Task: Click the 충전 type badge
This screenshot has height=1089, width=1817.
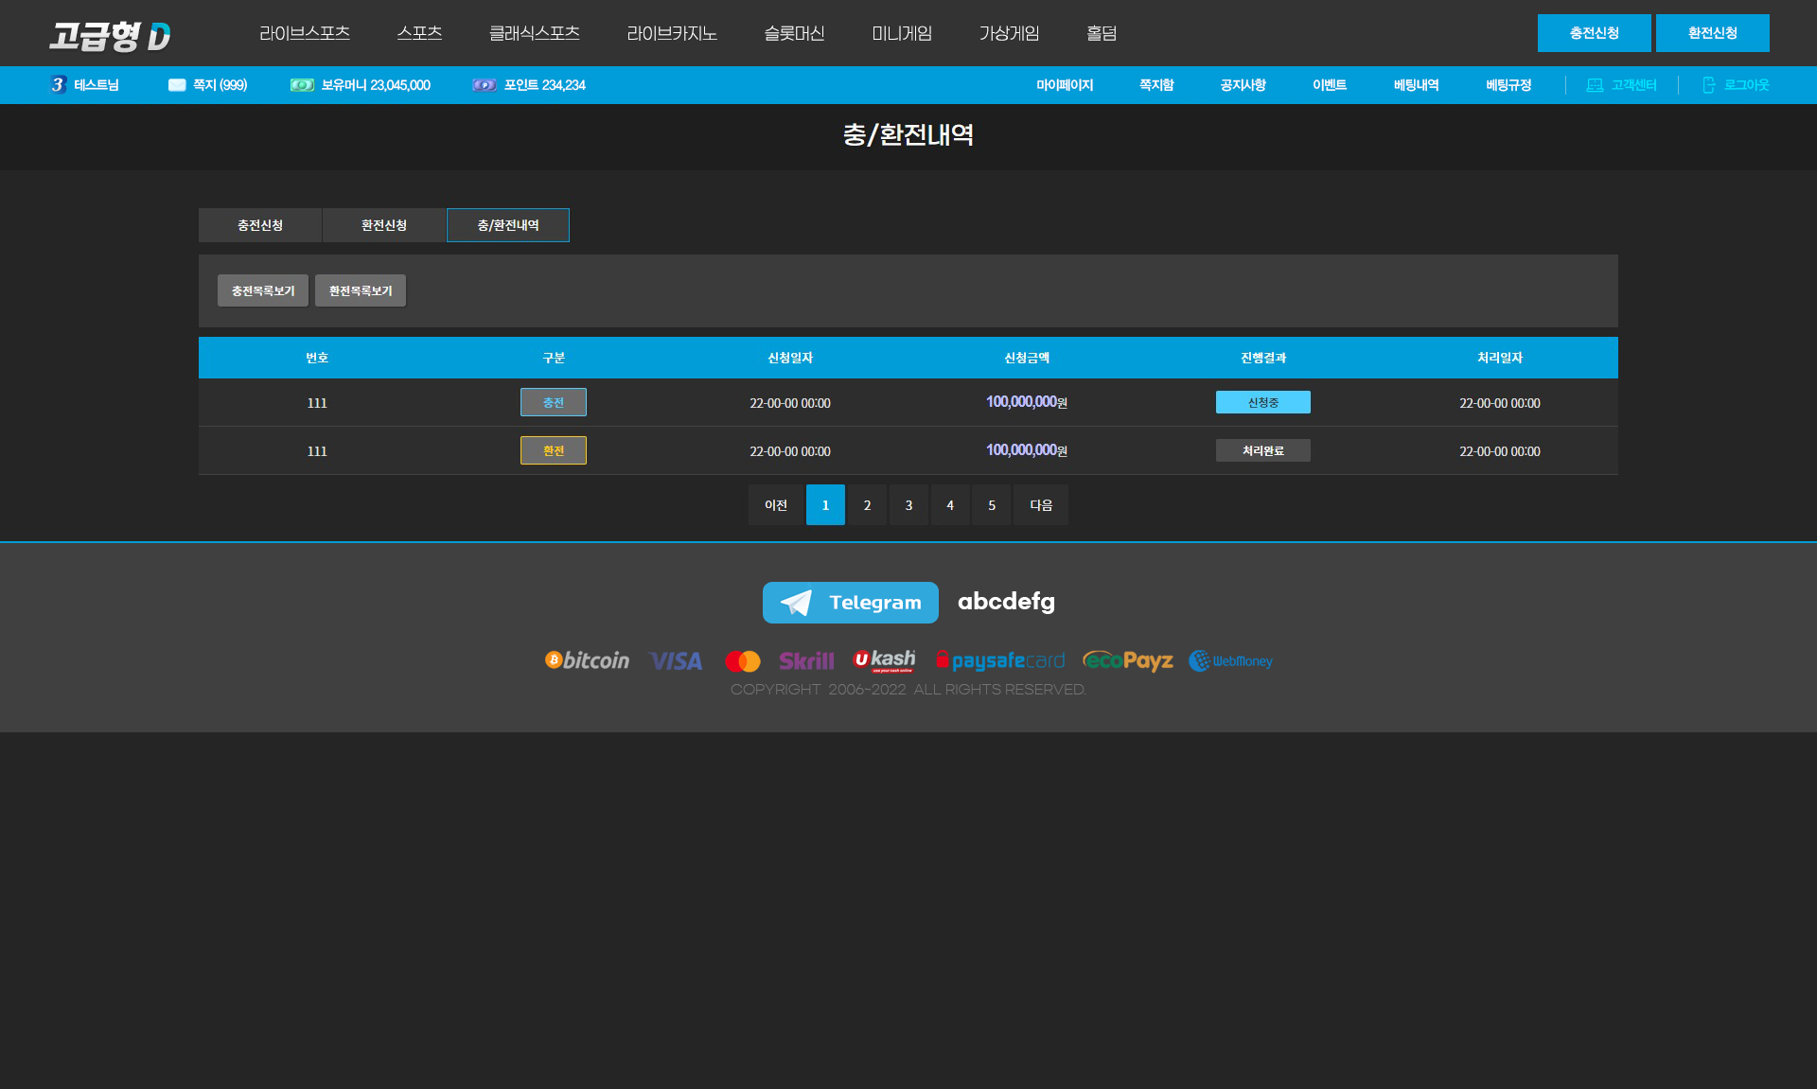Action: pos(554,402)
